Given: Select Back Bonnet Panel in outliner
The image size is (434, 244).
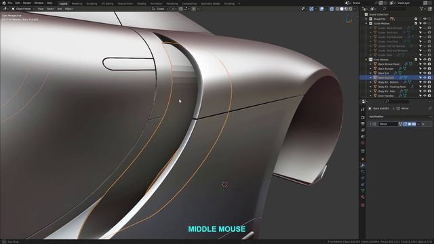Looking at the screenshot, I should [x=389, y=64].
